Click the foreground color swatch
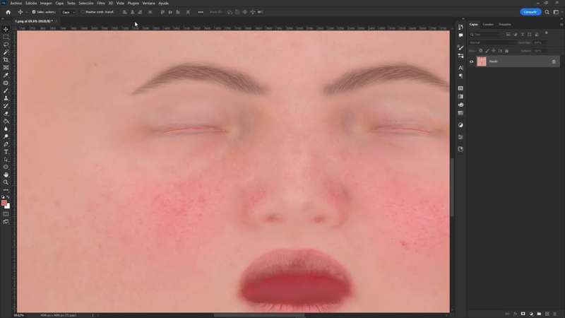The image size is (565, 318). point(4,203)
